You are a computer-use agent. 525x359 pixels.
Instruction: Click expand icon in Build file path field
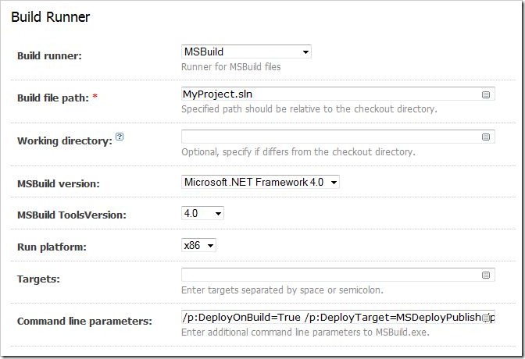[485, 94]
